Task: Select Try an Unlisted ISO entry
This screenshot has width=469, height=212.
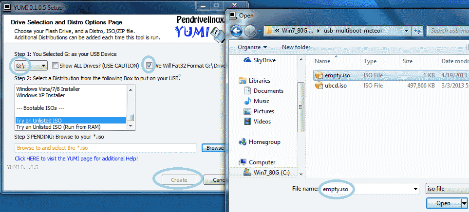Action: 71,121
